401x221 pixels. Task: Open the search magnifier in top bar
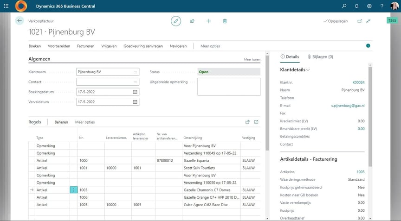pyautogui.click(x=344, y=6)
